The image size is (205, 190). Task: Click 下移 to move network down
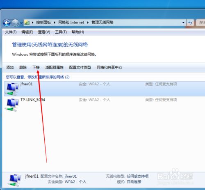pyautogui.click(x=36, y=67)
